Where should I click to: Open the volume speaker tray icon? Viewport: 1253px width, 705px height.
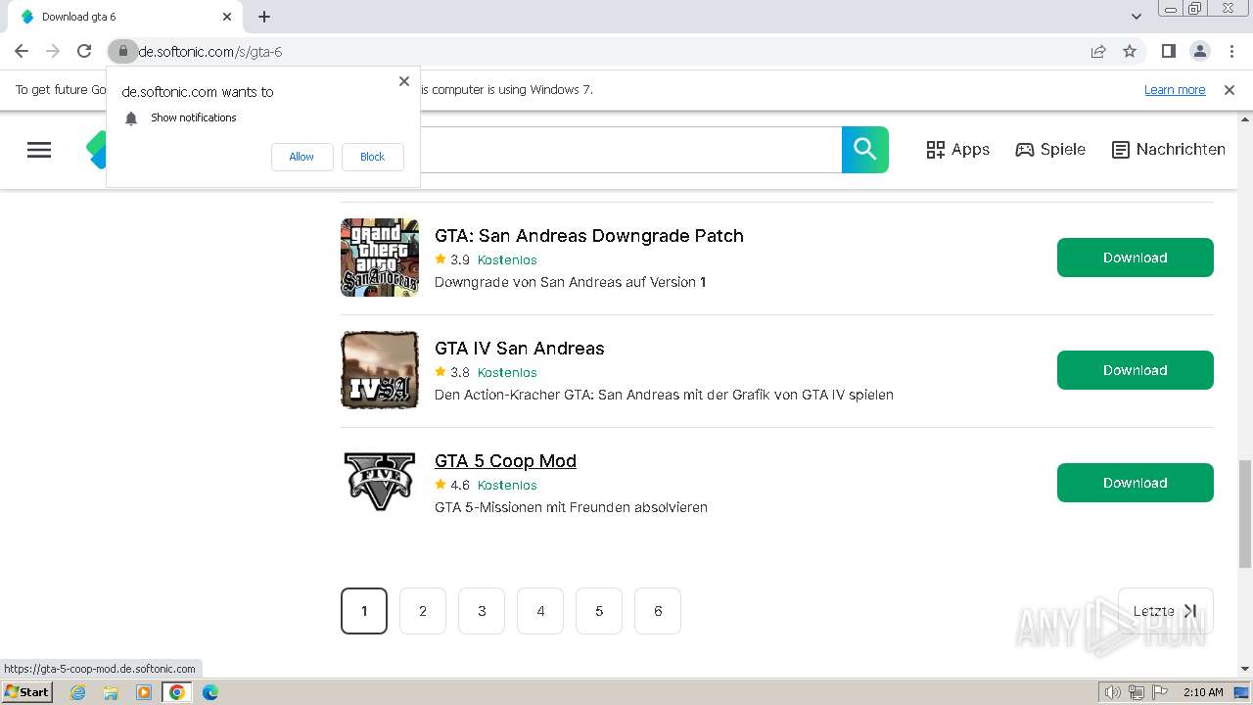[x=1112, y=692]
